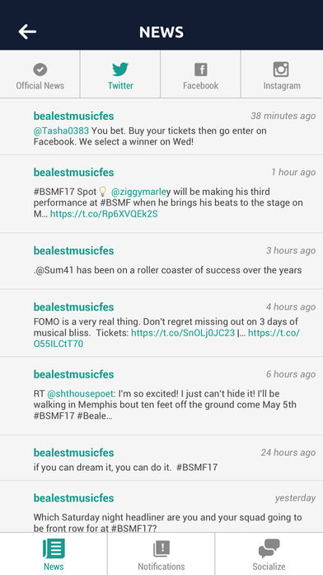Switch to the Facebook icon feed

200,69
